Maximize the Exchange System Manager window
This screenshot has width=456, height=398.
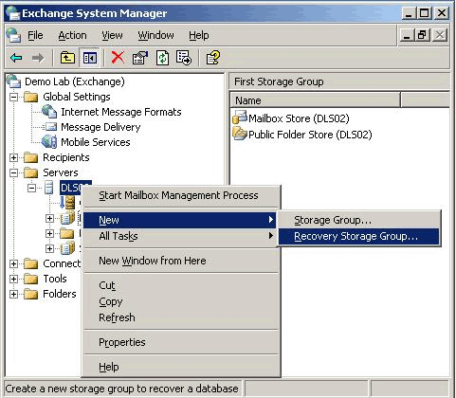click(x=424, y=13)
